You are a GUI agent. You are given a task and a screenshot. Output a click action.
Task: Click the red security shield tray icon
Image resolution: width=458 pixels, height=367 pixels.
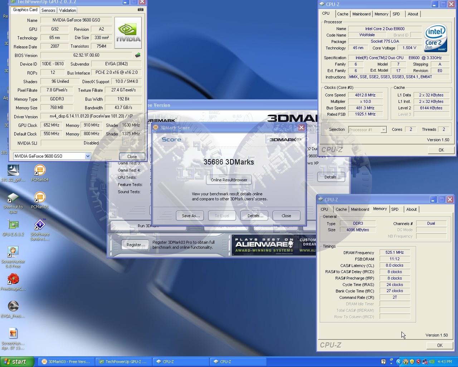[x=418, y=362]
